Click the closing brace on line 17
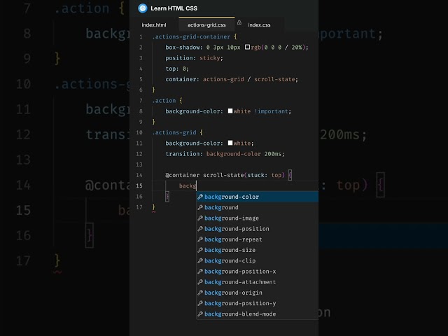 tap(154, 207)
